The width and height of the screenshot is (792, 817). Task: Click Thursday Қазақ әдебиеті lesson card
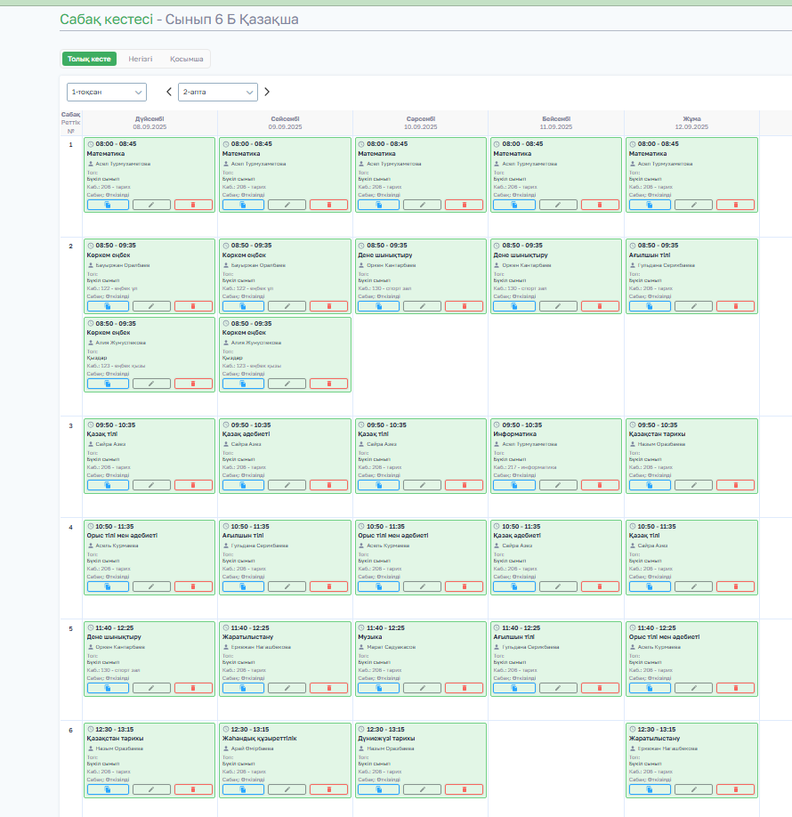point(556,557)
